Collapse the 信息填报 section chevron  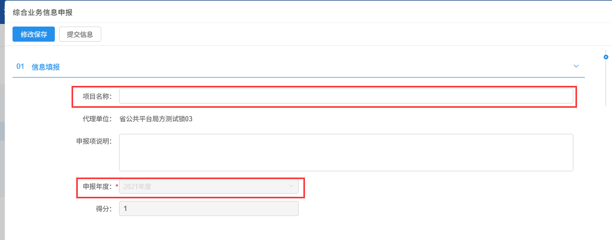[x=576, y=66]
